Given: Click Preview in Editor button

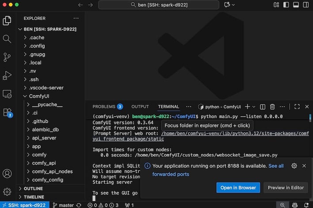Looking at the screenshot, I should 286,188.
